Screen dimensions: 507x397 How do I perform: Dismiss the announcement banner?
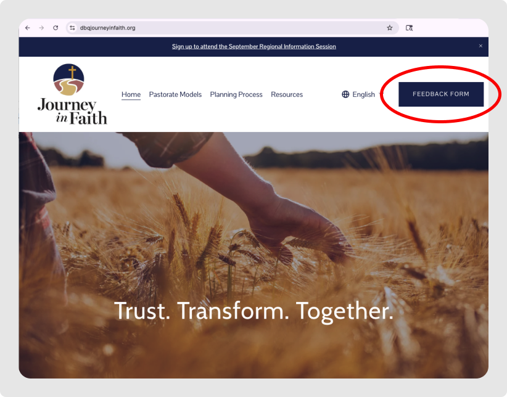point(480,46)
